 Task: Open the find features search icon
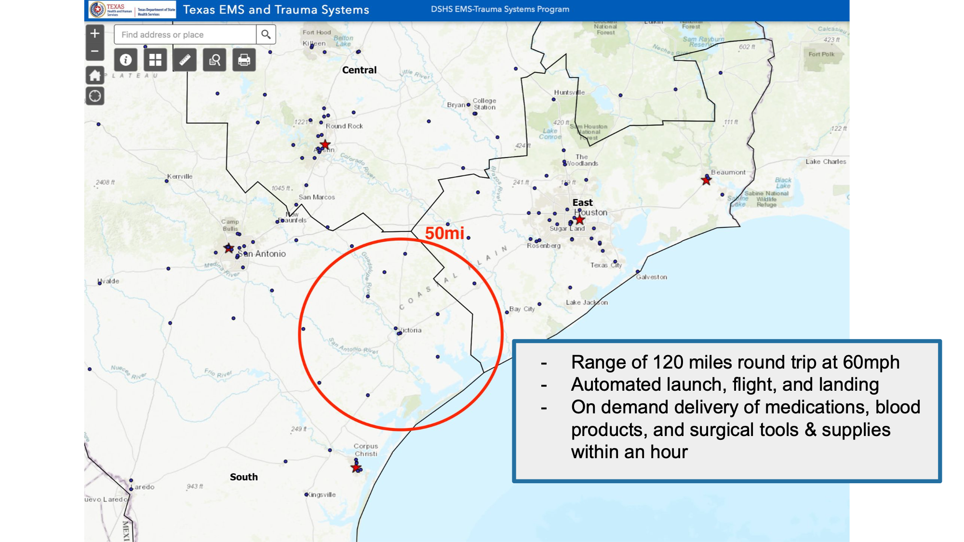[x=214, y=60]
